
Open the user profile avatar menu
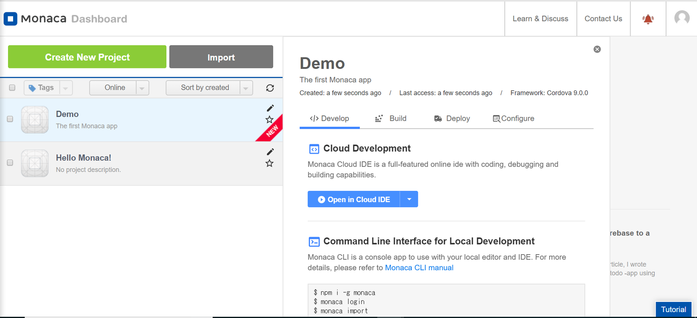pos(682,18)
